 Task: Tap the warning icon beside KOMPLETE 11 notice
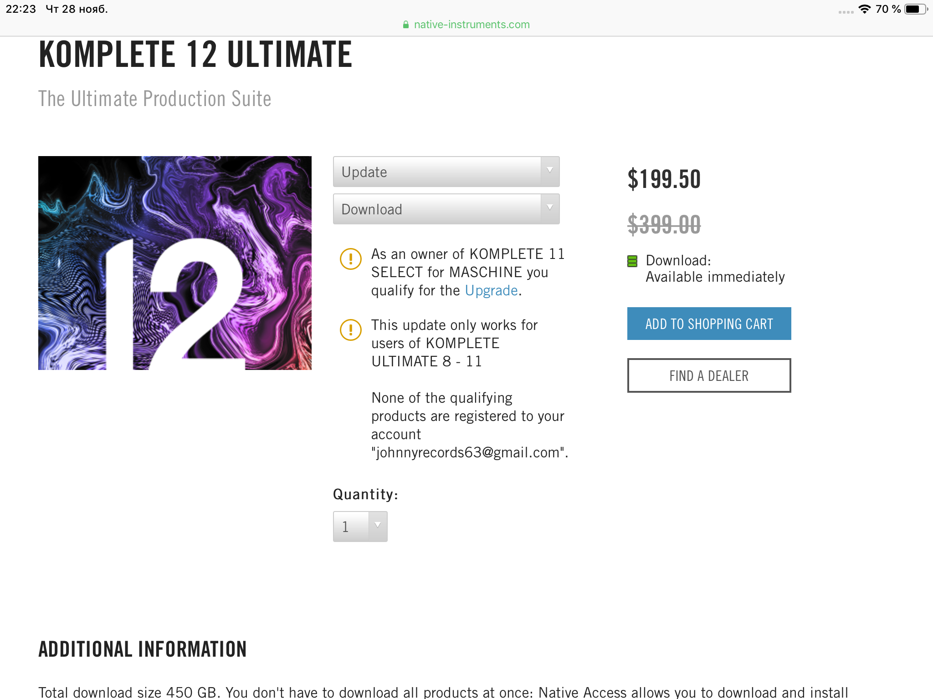point(351,259)
